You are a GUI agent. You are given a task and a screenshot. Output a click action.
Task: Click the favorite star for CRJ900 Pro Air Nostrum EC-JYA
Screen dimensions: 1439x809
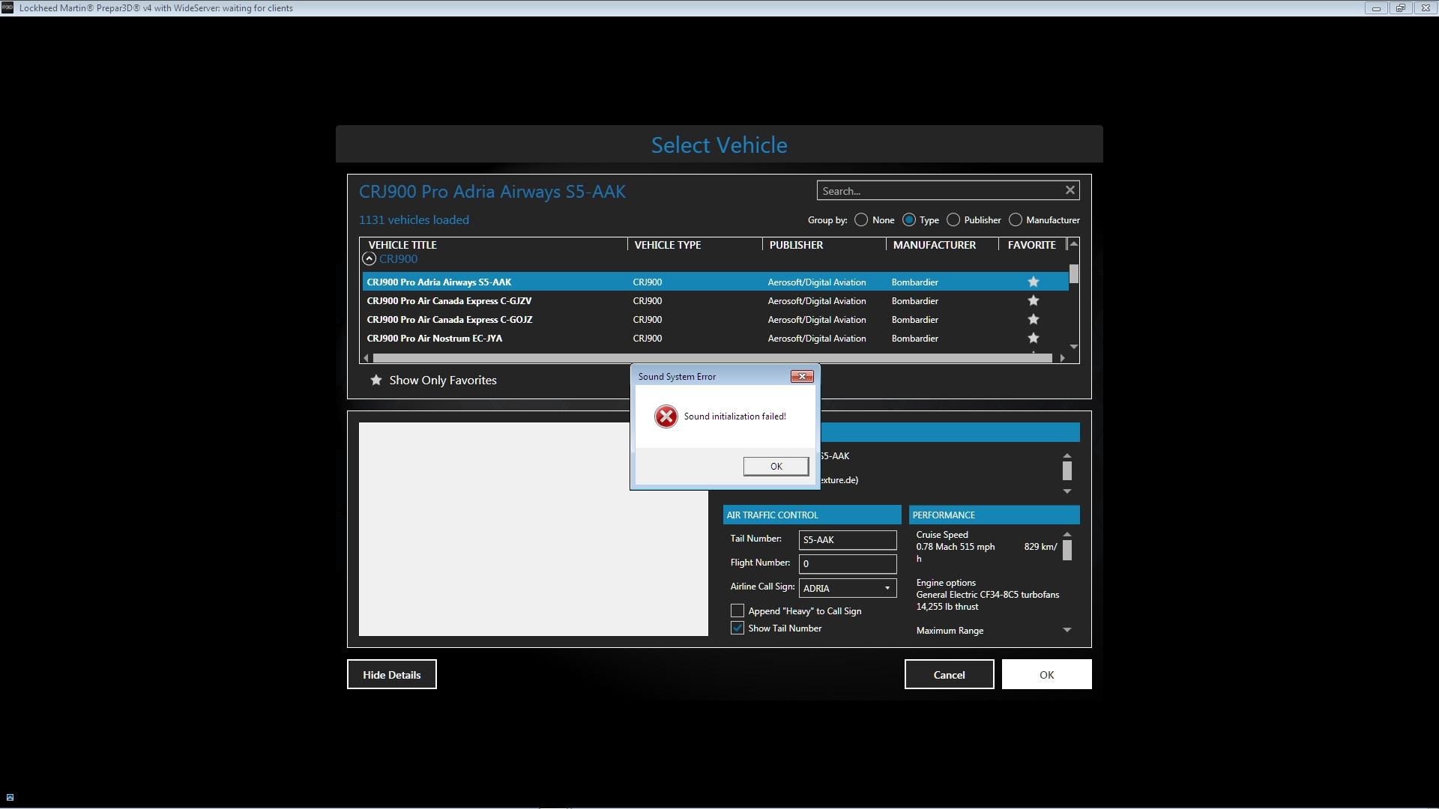click(1032, 338)
